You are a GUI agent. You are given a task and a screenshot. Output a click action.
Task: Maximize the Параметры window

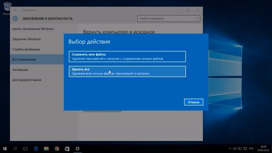click(188, 10)
